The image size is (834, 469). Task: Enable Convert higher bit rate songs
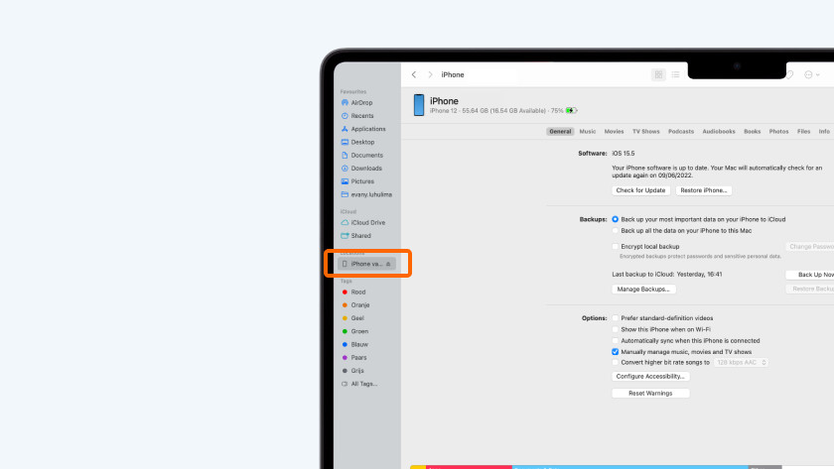pyautogui.click(x=615, y=362)
